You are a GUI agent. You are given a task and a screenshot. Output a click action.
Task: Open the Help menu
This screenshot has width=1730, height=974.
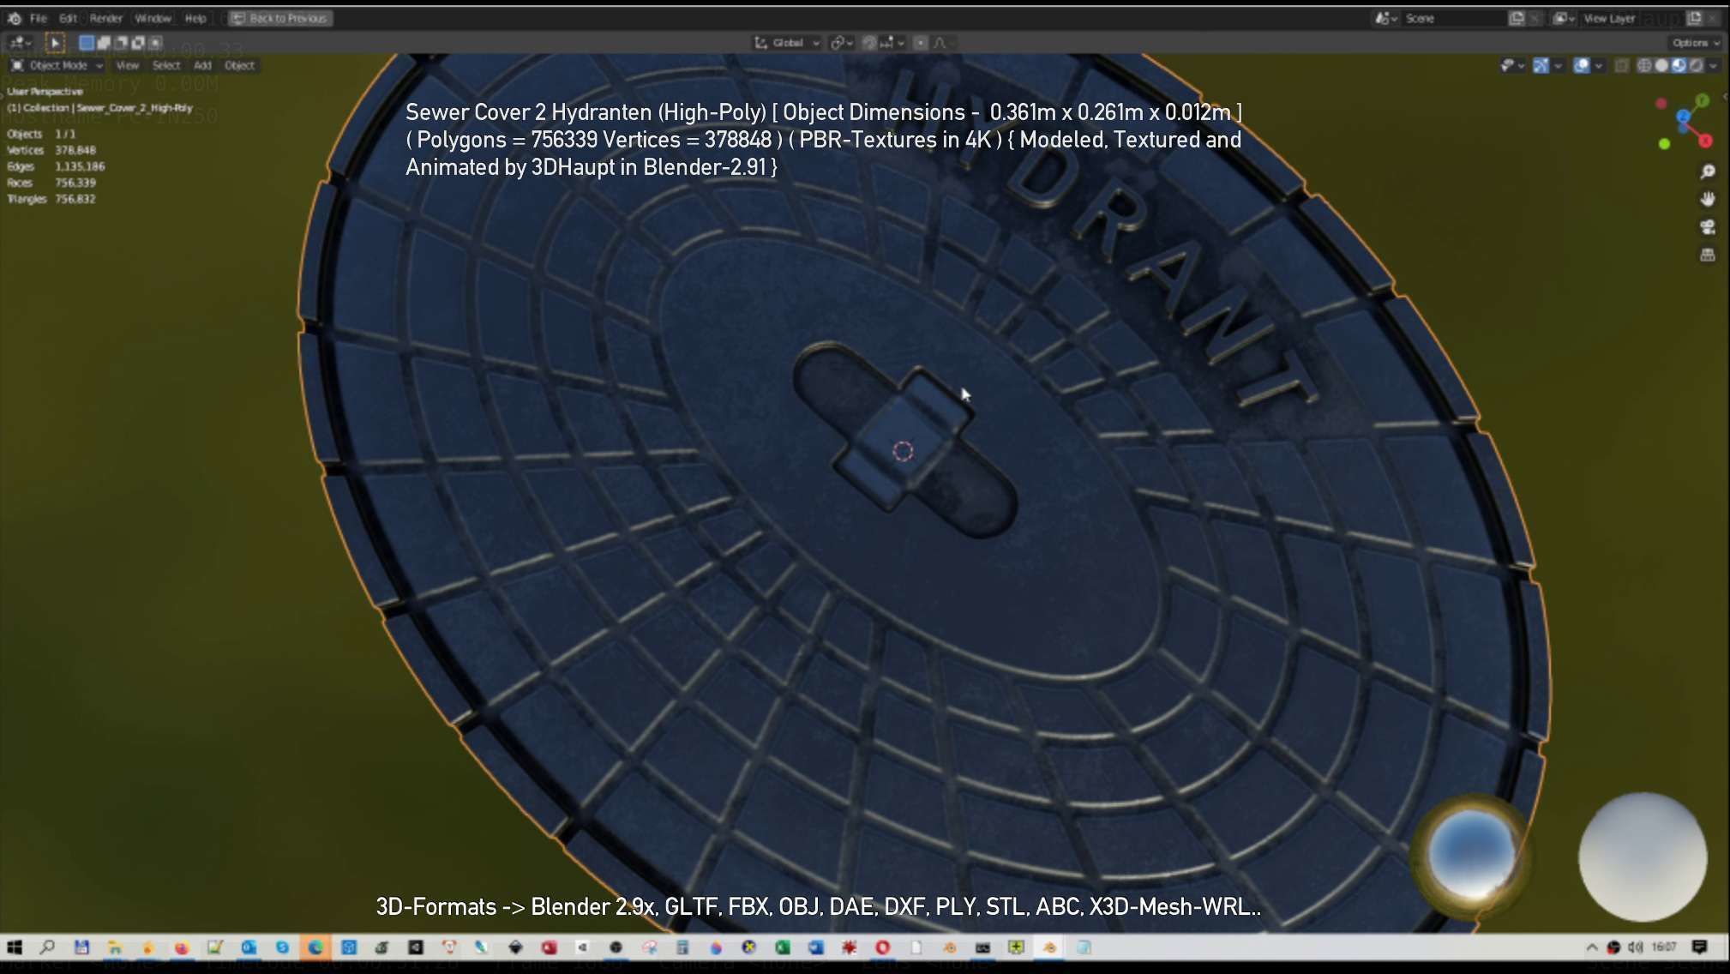click(x=195, y=18)
